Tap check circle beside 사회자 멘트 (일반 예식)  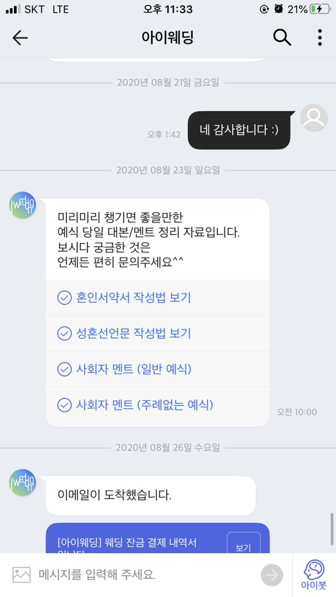64,369
